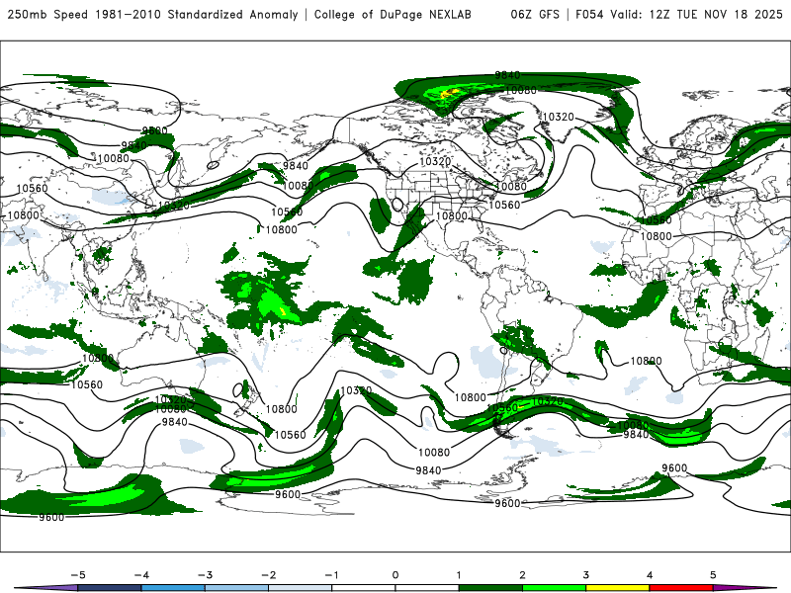791x593 pixels.
Task: Click the '250mb Speed 1981-2010 Standardized Anomaly' title
Action: pos(153,15)
